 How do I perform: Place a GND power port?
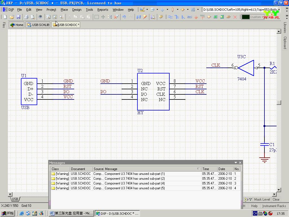pos(196,17)
